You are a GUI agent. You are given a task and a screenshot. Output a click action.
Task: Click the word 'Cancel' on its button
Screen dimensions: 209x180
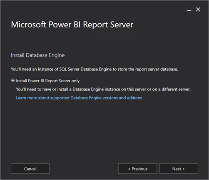point(30,169)
